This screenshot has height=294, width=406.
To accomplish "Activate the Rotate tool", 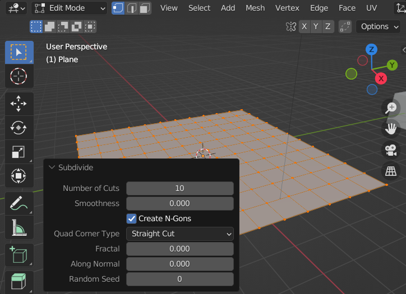I will (19, 128).
